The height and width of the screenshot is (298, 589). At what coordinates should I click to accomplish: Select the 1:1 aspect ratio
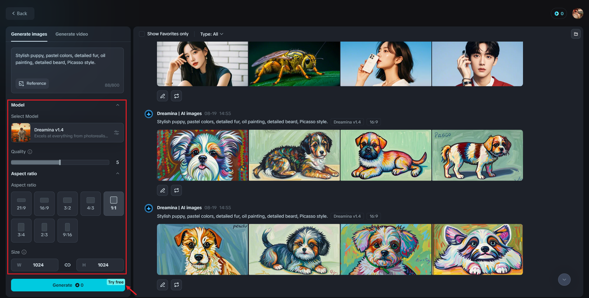(114, 203)
